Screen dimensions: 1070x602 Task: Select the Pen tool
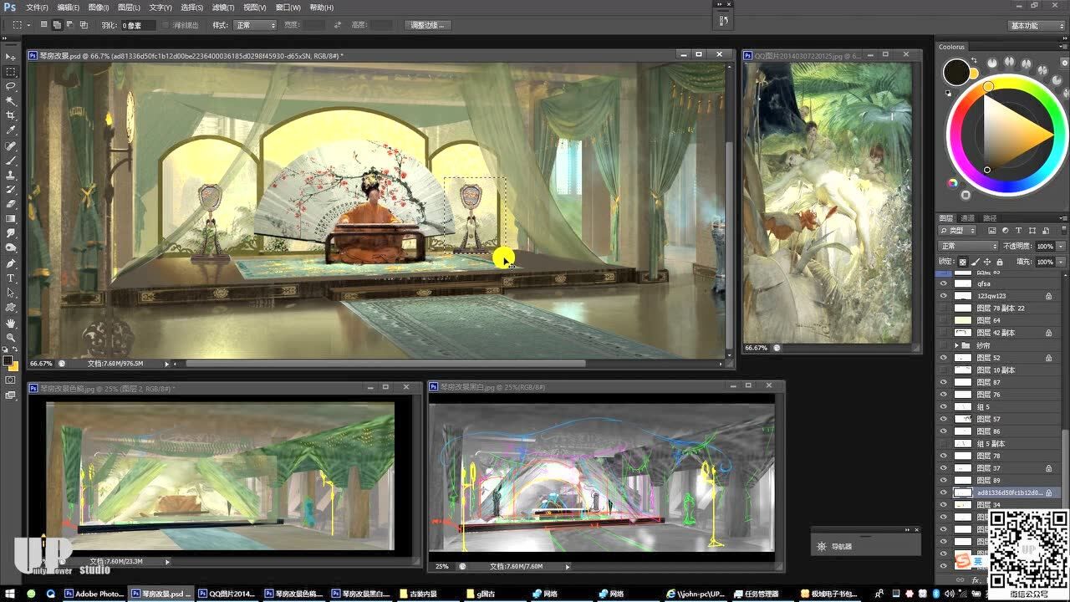point(11,263)
